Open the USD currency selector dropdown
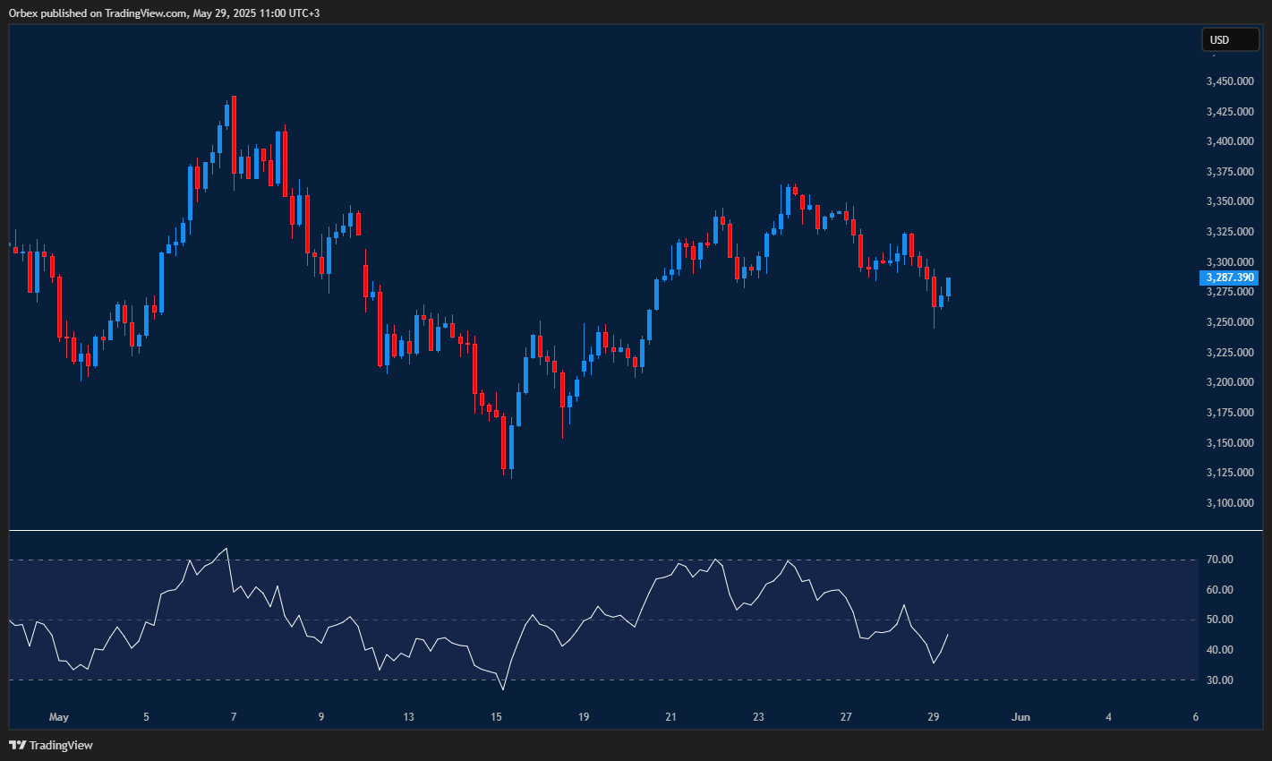Viewport: 1272px width, 761px height. click(x=1230, y=39)
